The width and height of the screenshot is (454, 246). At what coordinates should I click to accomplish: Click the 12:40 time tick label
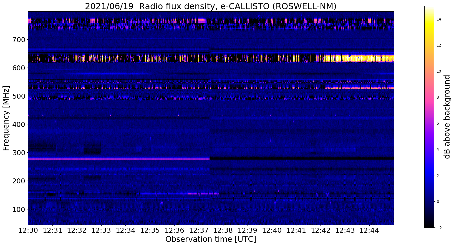coord(272,230)
